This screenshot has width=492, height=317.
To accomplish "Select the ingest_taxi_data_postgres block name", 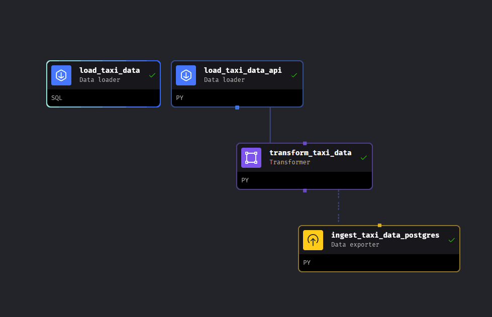I will tap(385, 235).
